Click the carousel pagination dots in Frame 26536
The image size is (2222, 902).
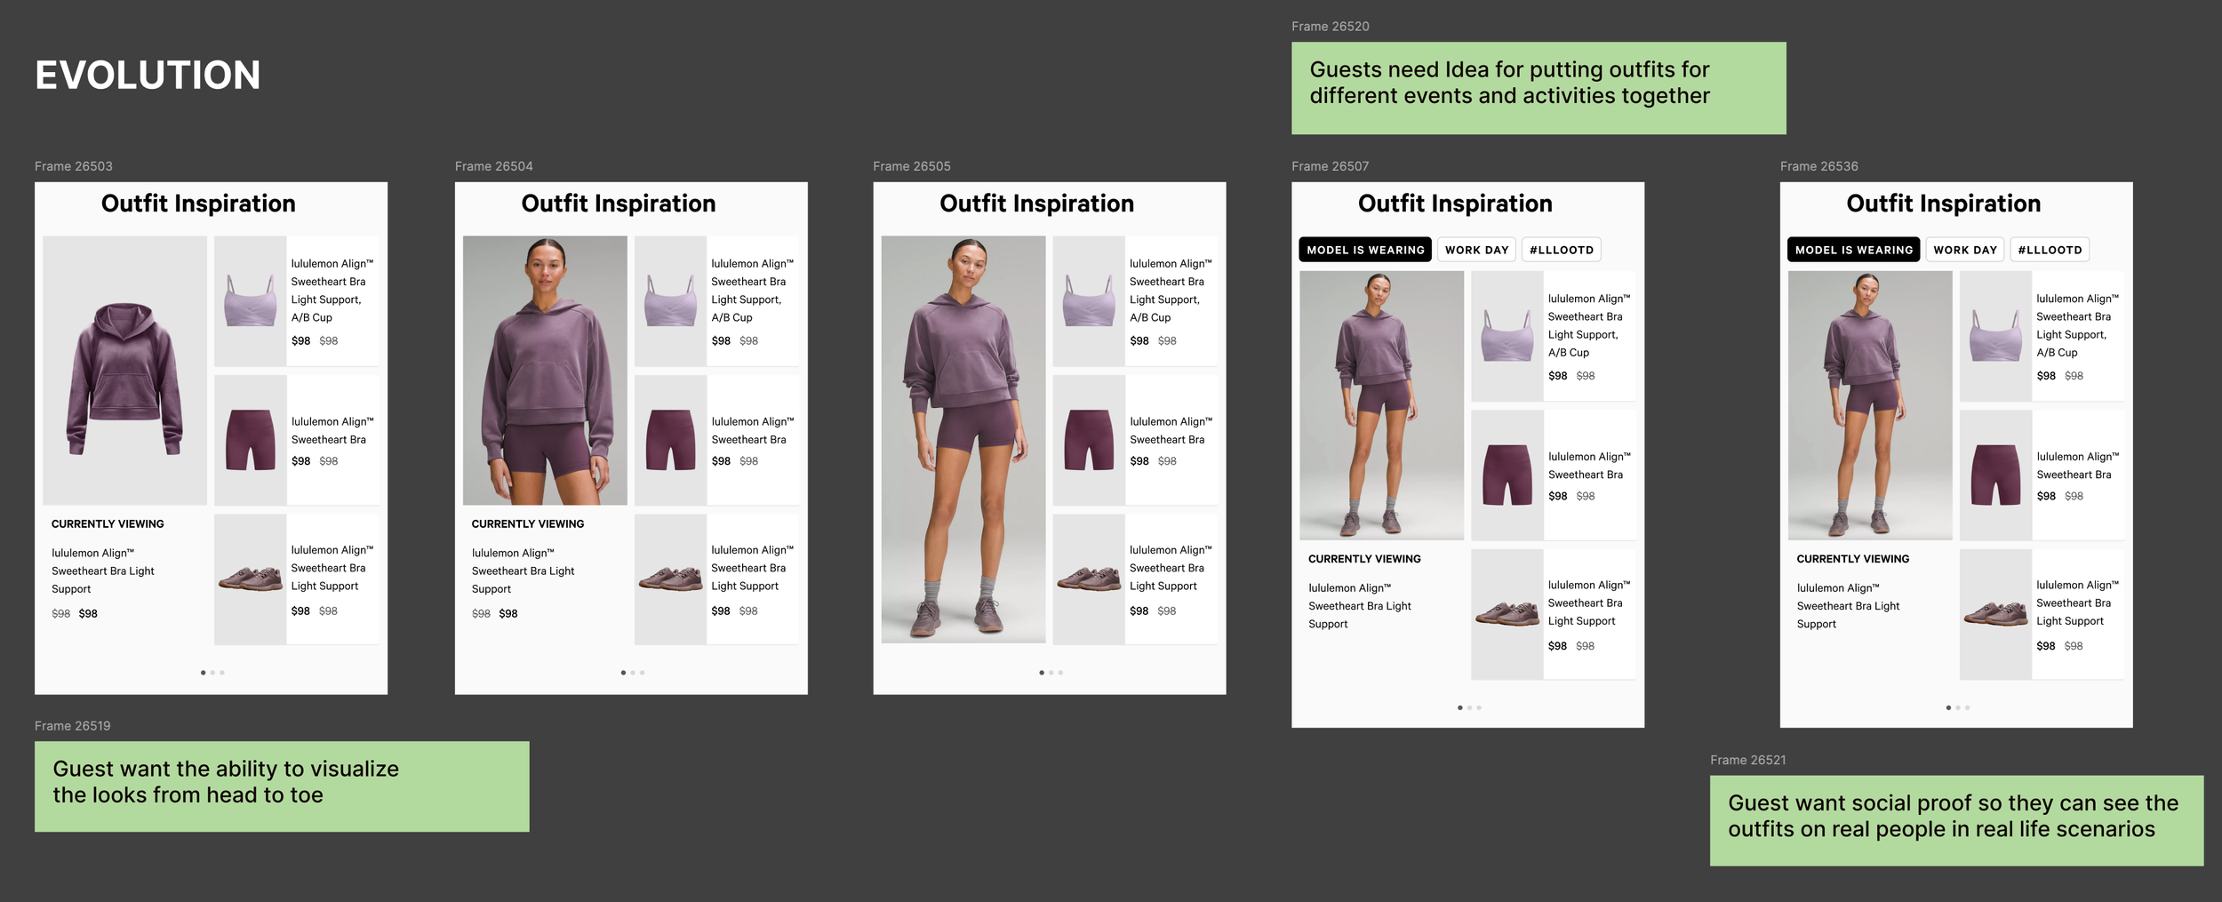tap(1958, 707)
